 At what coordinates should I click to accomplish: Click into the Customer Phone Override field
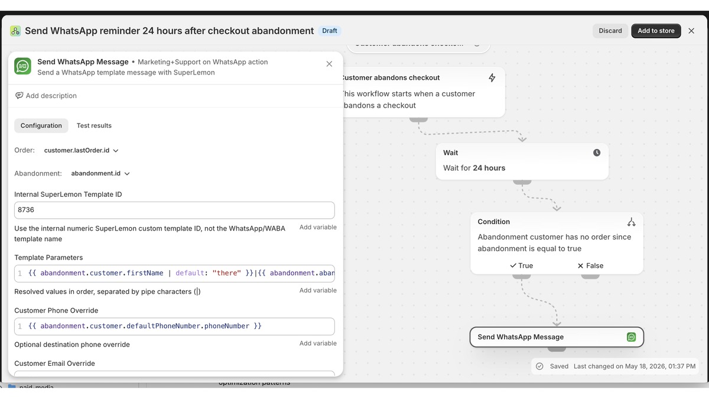point(174,326)
